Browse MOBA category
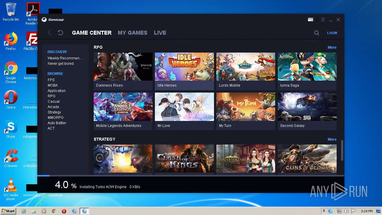 53,85
